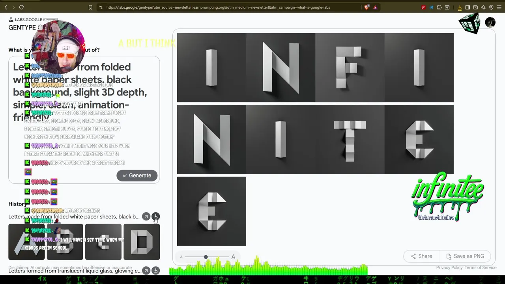Screen dimensions: 505x284
Task: Save the generated letters as PNG
Action: tap(465, 256)
